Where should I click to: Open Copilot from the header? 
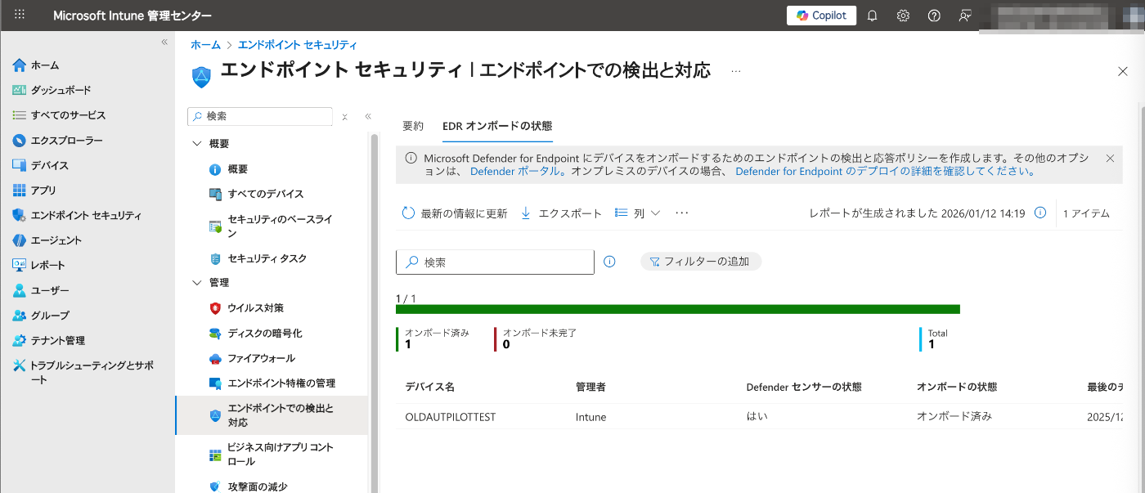click(x=822, y=16)
